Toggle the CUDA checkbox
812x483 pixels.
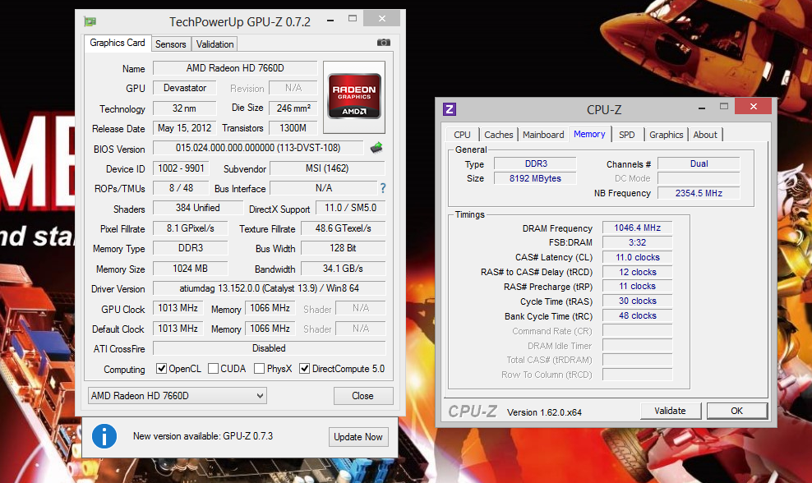[x=213, y=369]
